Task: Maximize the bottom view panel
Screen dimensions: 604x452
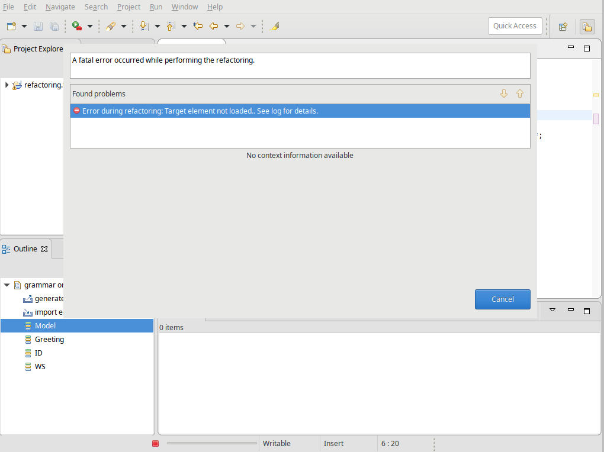Action: point(587,311)
